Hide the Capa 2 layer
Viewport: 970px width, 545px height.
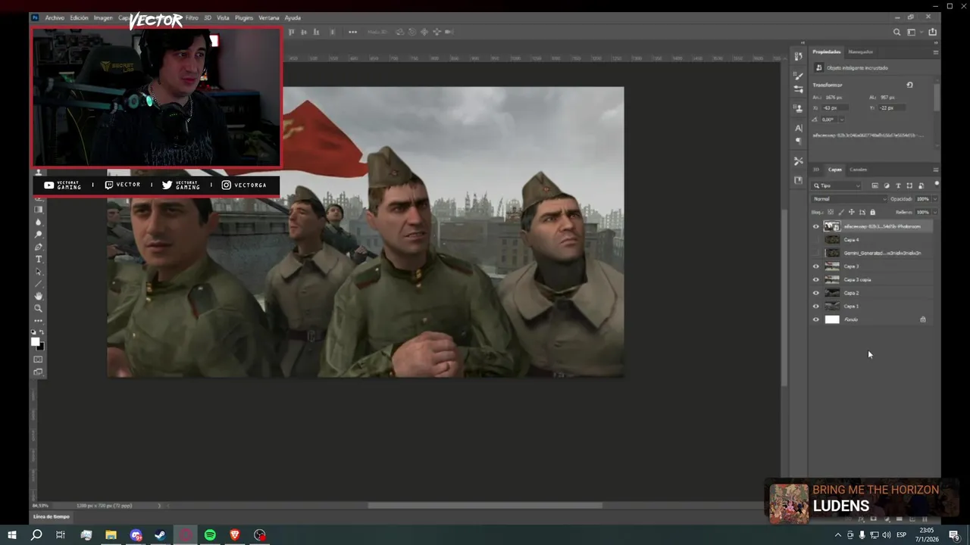(816, 293)
